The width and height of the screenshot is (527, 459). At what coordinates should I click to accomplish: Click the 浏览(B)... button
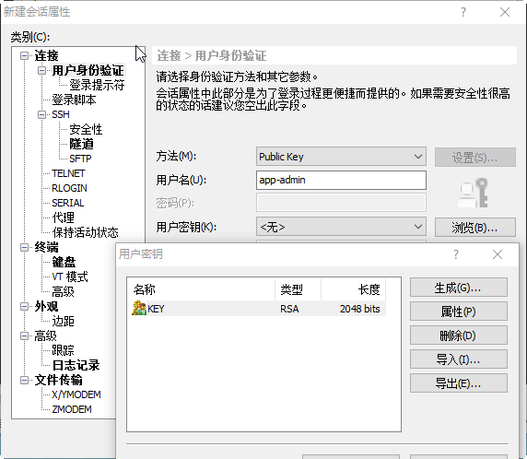click(x=474, y=228)
